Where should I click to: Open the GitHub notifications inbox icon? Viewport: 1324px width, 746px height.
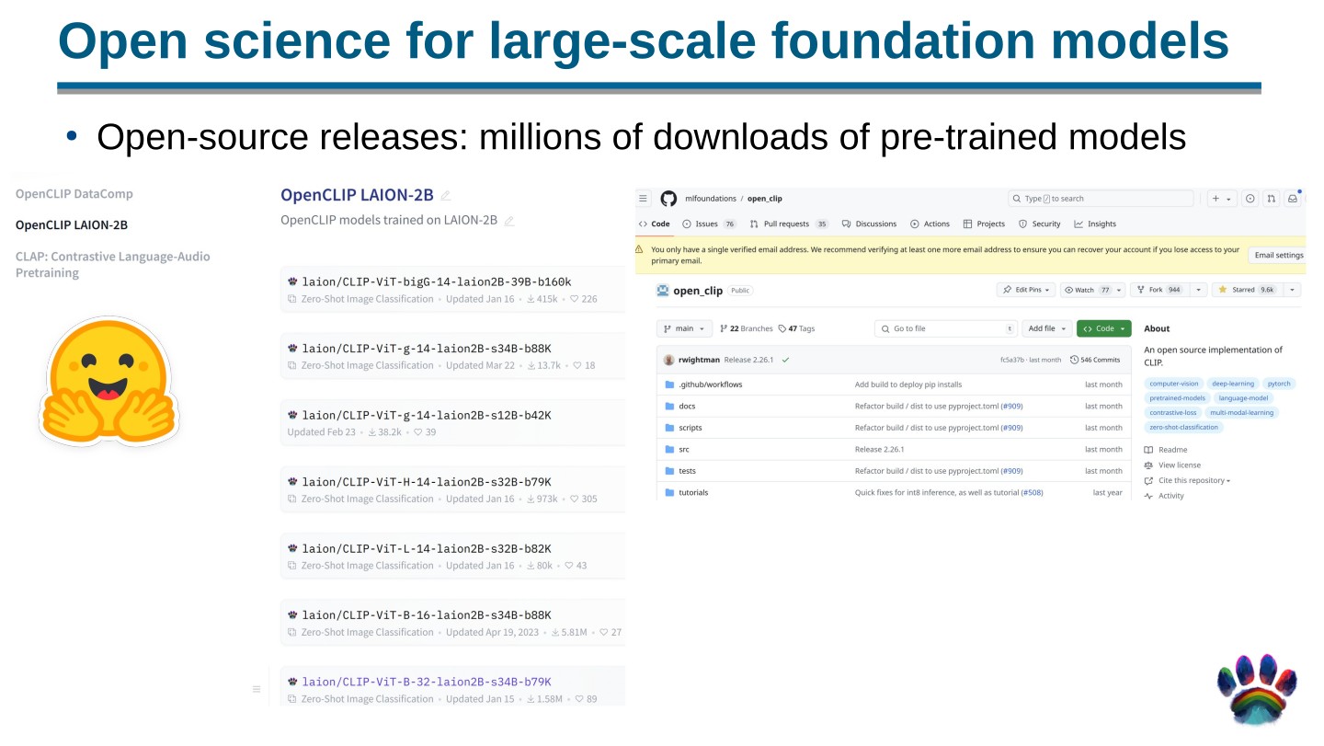[x=1294, y=199]
